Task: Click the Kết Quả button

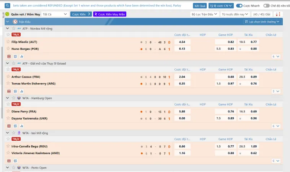Action: coord(200,6)
